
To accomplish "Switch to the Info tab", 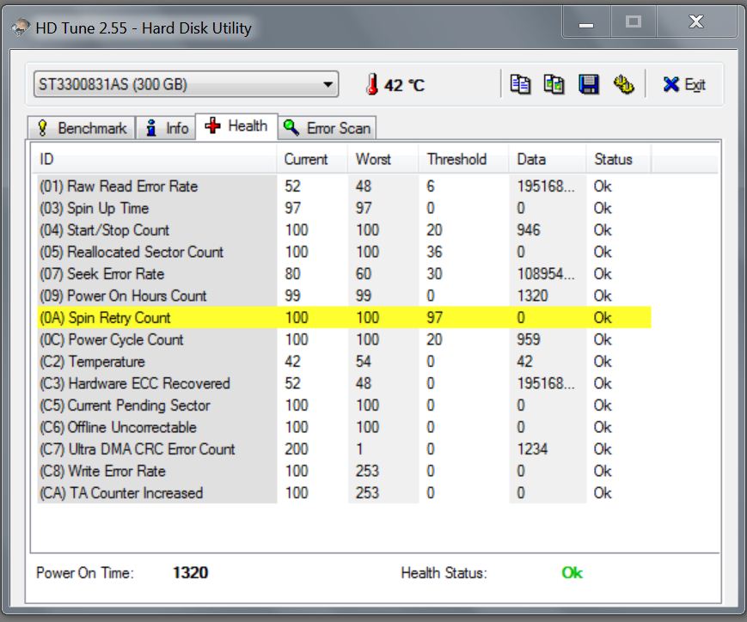I will 166,128.
